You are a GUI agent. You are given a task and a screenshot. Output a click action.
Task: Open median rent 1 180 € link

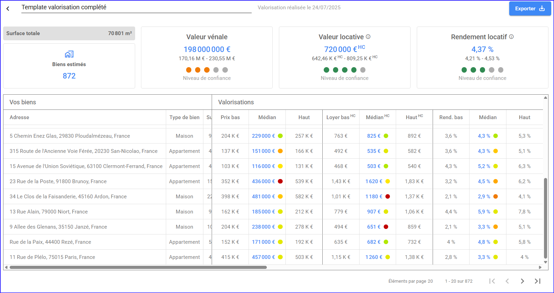click(374, 197)
